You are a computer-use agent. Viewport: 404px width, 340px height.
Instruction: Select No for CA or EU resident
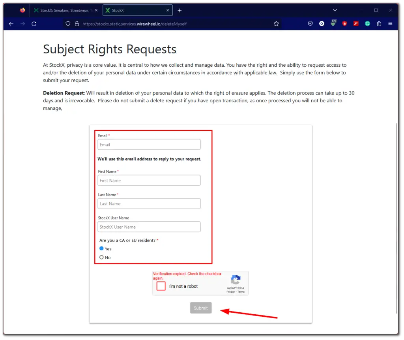(x=101, y=257)
